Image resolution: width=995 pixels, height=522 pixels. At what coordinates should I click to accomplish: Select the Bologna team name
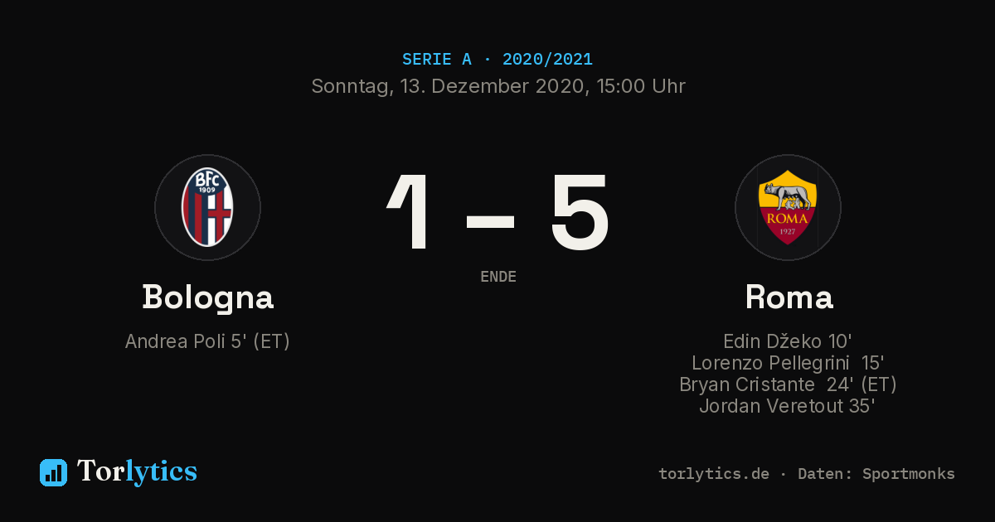point(207,297)
